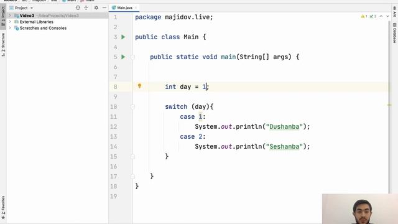The height and width of the screenshot is (224, 398).
Task: Click the editor vertical scrollbar
Action: point(389,106)
